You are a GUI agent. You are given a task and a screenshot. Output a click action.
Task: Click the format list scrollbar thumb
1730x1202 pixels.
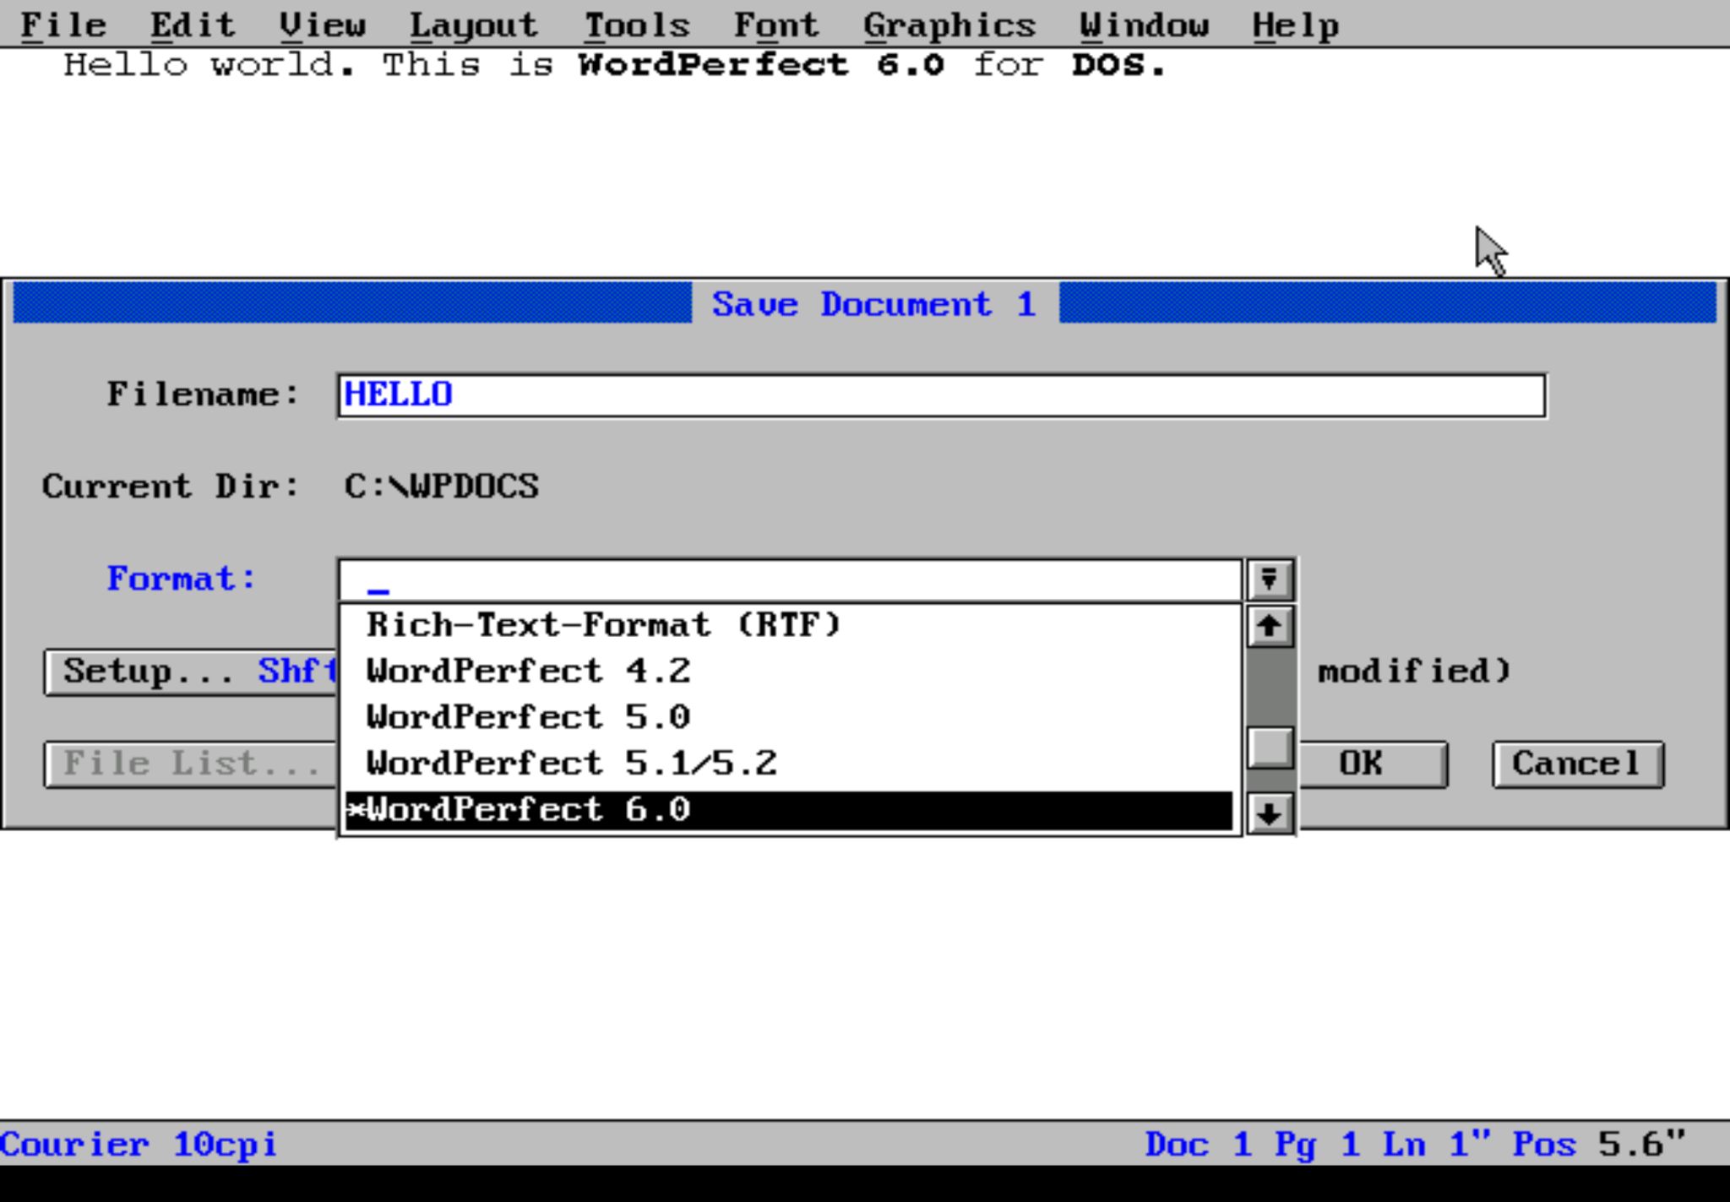pos(1270,748)
